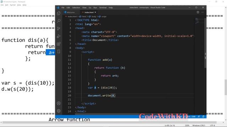Viewport: 227px width, 127px height.
Task: Click Port : 5500 in status bar
Action: coord(190,116)
